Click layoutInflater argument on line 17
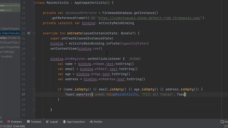The width and height of the screenshot is (228, 128). (134, 43)
